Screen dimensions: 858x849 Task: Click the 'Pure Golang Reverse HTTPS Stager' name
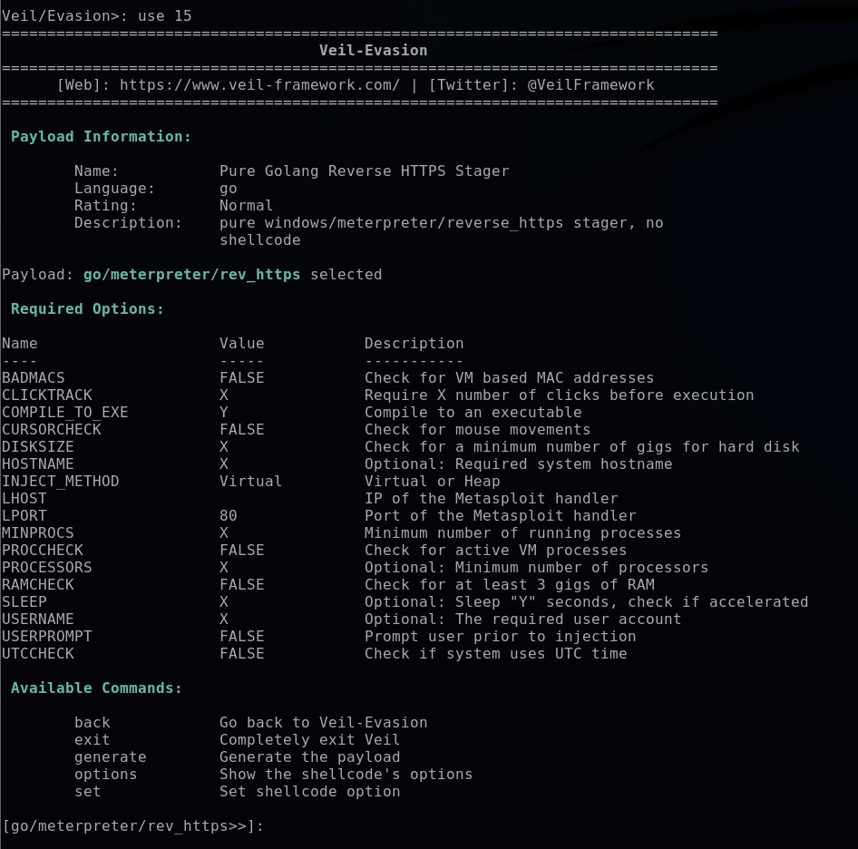[364, 171]
